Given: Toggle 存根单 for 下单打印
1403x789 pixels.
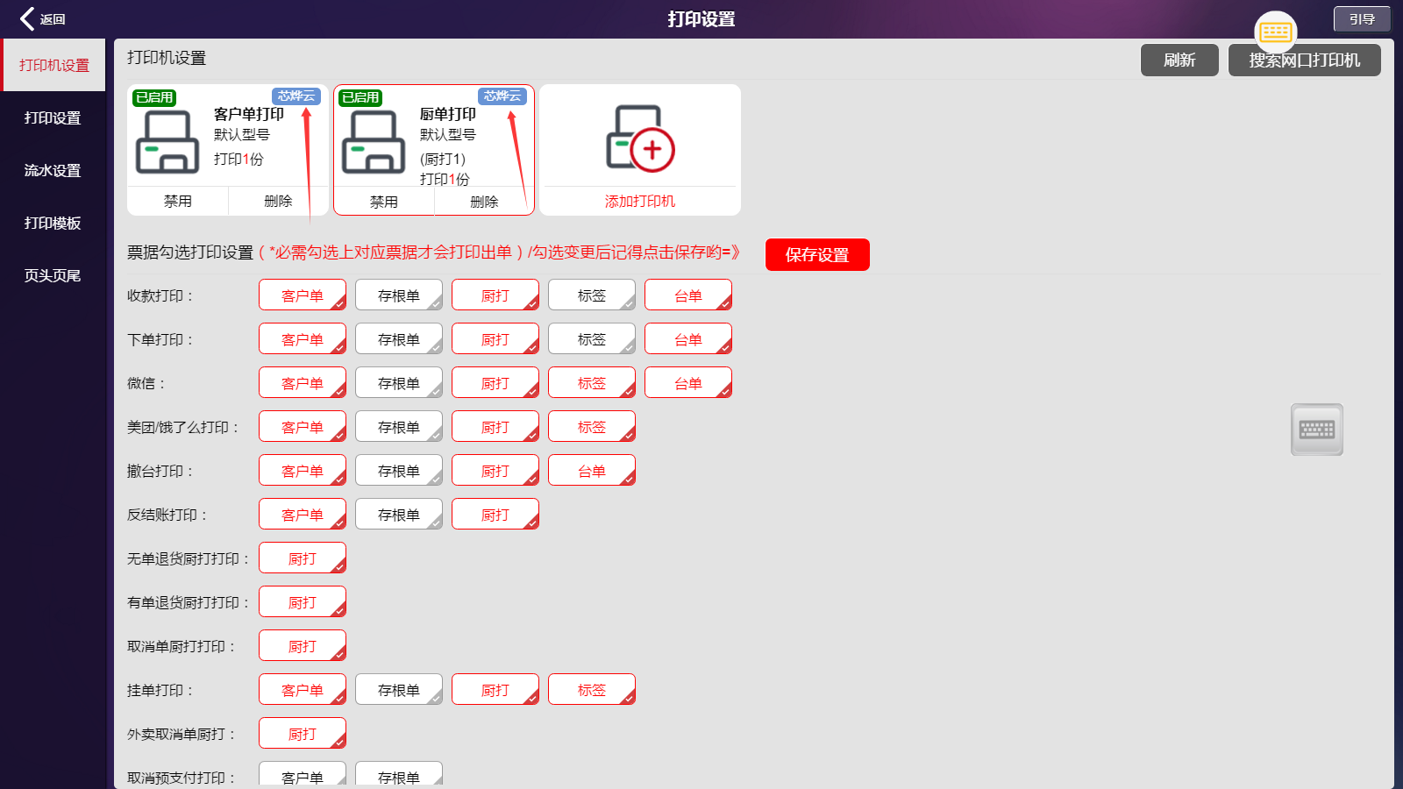Looking at the screenshot, I should (399, 338).
